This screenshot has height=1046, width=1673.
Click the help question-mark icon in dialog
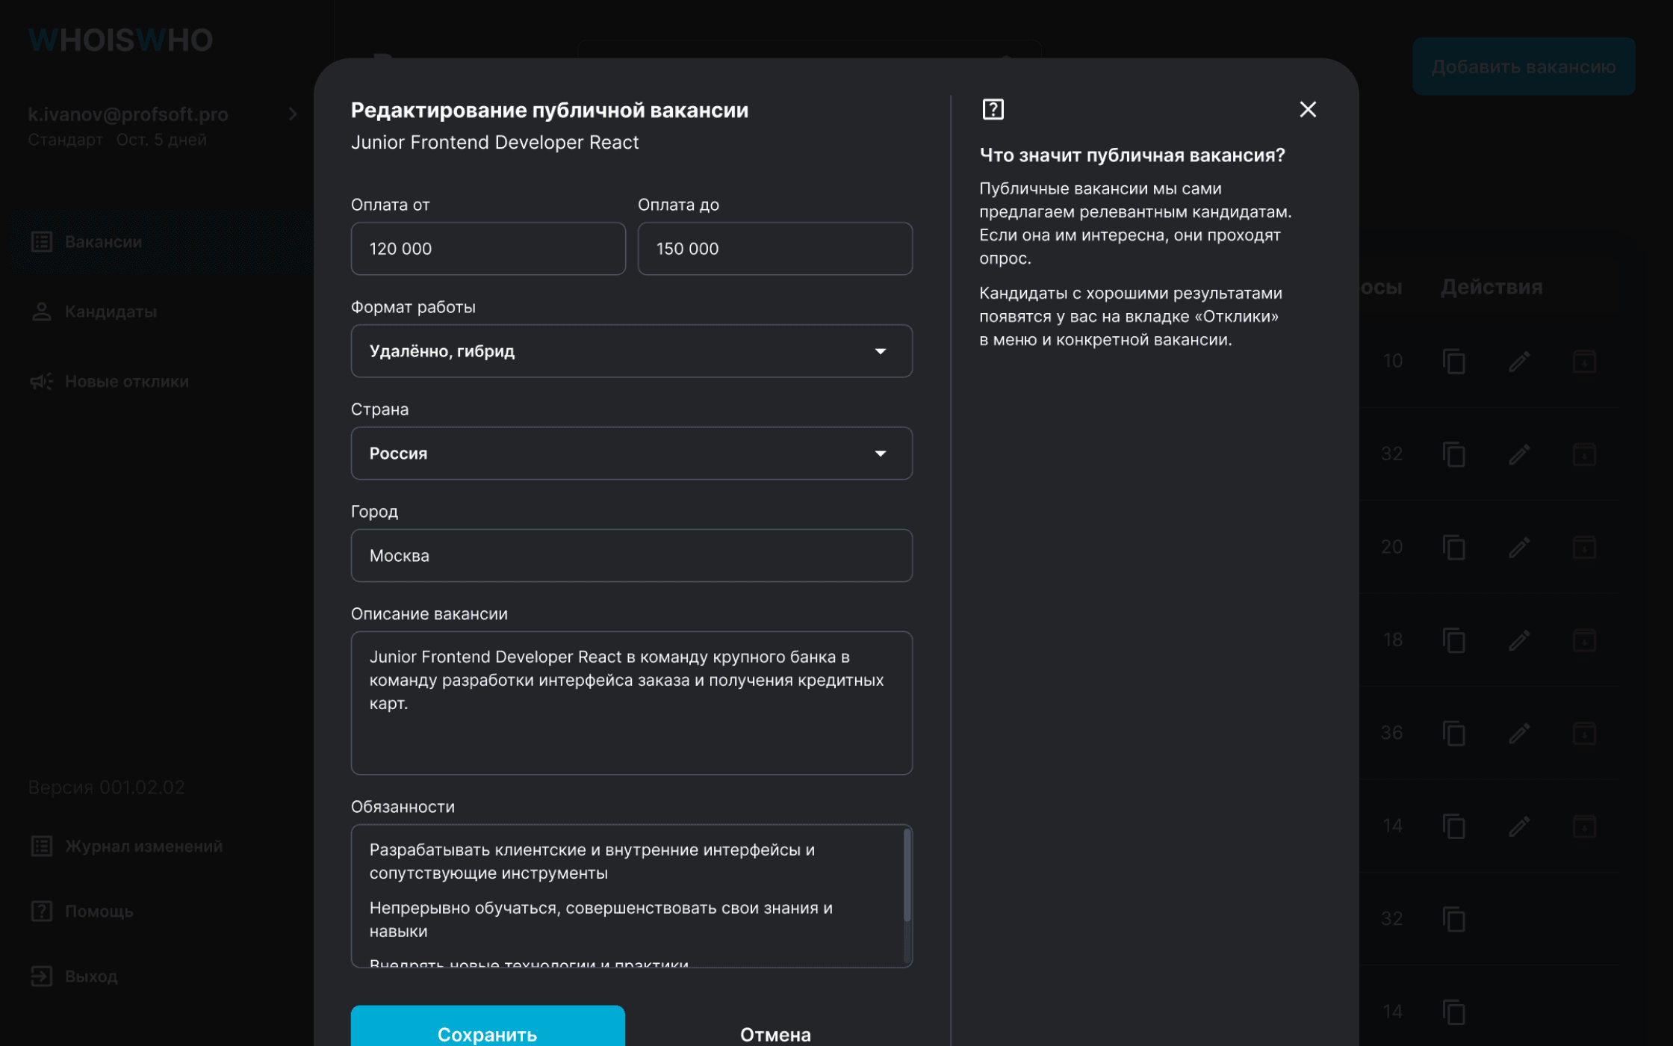(x=993, y=110)
